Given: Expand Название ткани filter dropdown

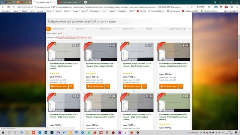Looking at the screenshot, I should [x=63, y=29].
